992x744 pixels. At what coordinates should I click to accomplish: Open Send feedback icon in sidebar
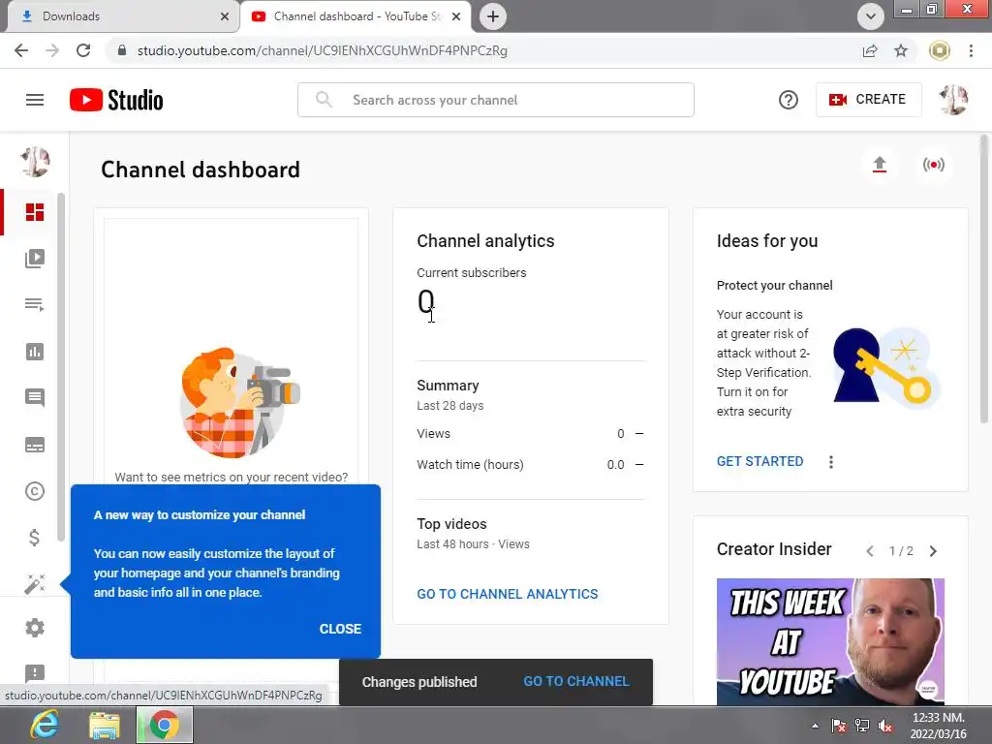(x=35, y=673)
